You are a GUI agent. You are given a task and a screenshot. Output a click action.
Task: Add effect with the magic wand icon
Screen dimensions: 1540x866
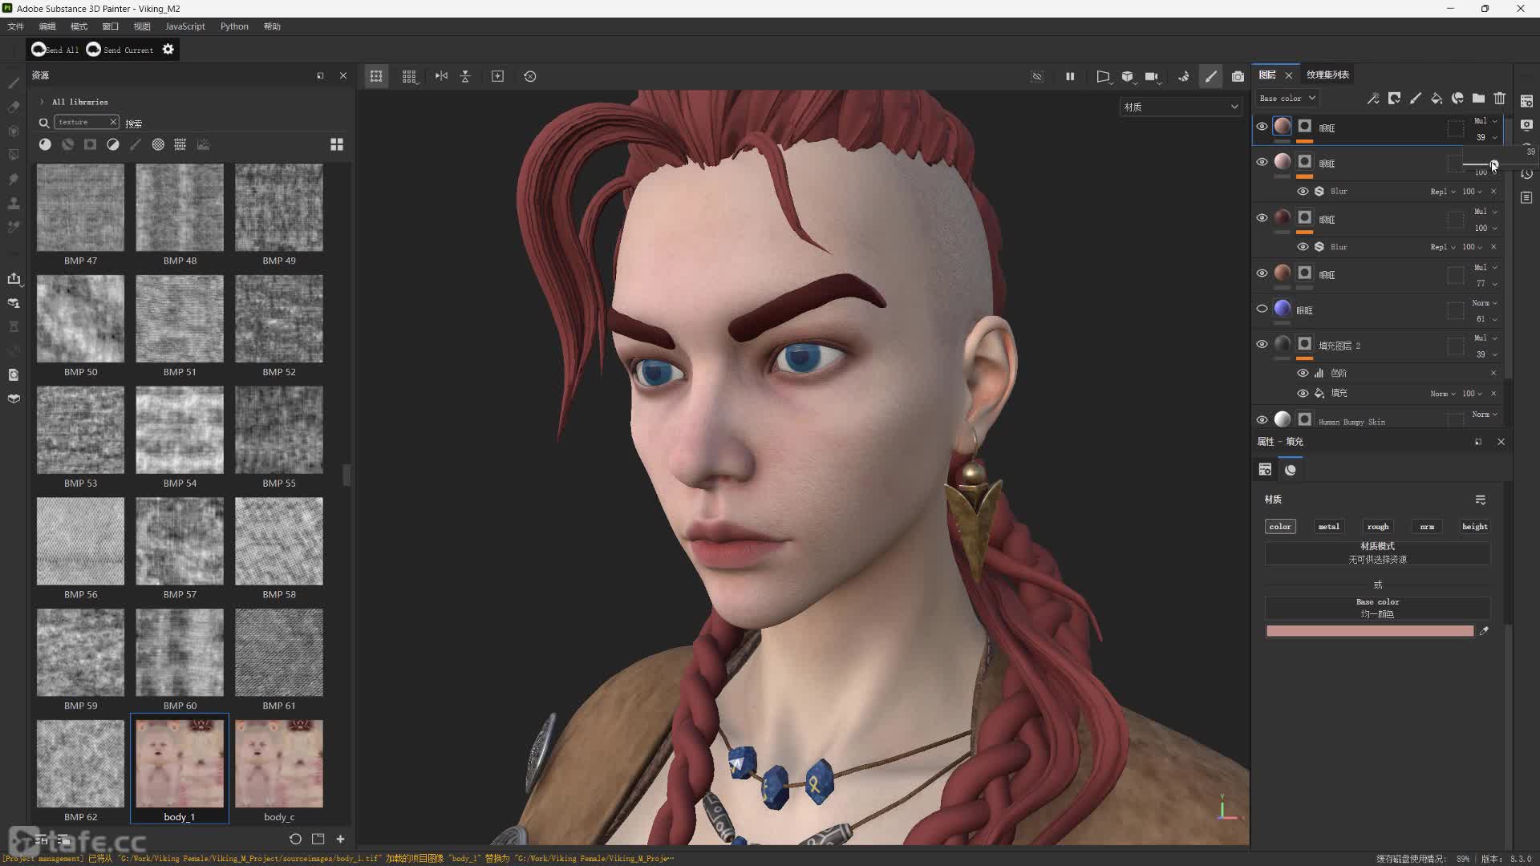[x=1373, y=98]
